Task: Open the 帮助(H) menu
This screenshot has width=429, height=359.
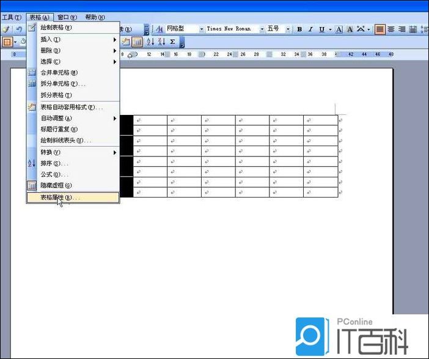Action: pos(95,17)
